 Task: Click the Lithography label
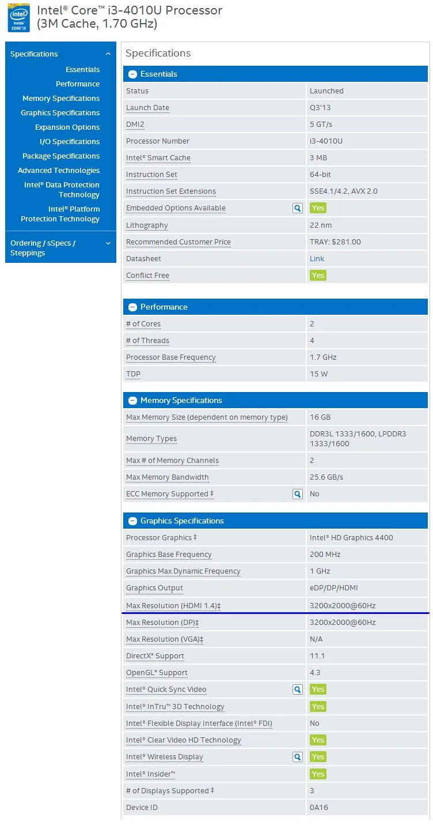point(147,225)
